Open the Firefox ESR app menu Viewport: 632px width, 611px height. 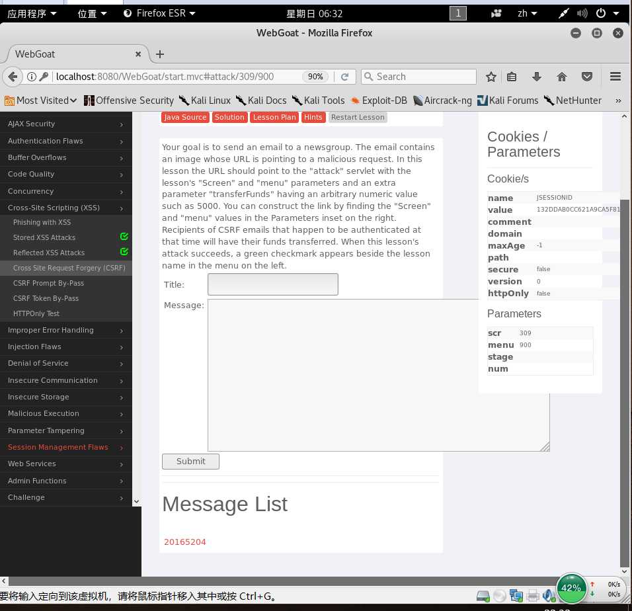tap(159, 13)
